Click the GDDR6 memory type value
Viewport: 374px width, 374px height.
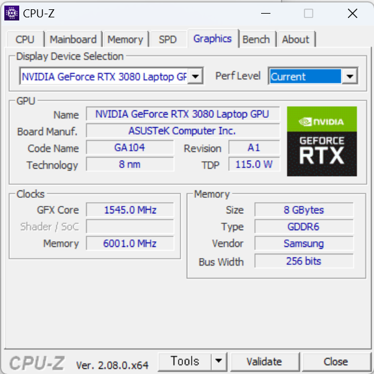[x=304, y=226]
